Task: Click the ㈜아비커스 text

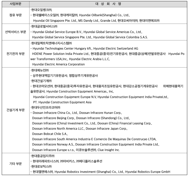Action: click(68, 161)
